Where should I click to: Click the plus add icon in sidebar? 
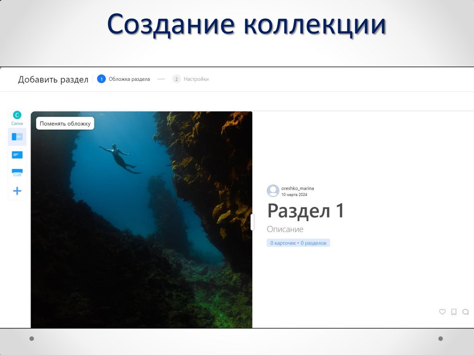coord(17,191)
